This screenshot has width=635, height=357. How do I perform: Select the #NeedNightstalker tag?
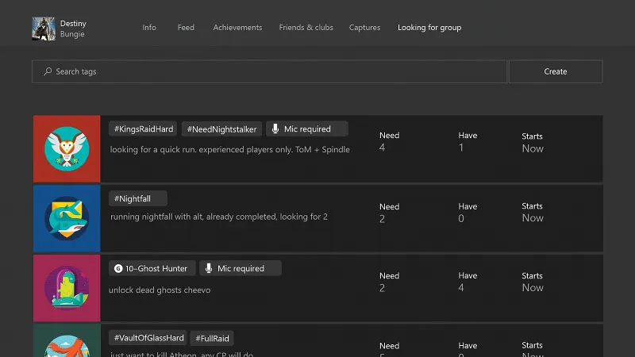pyautogui.click(x=222, y=129)
